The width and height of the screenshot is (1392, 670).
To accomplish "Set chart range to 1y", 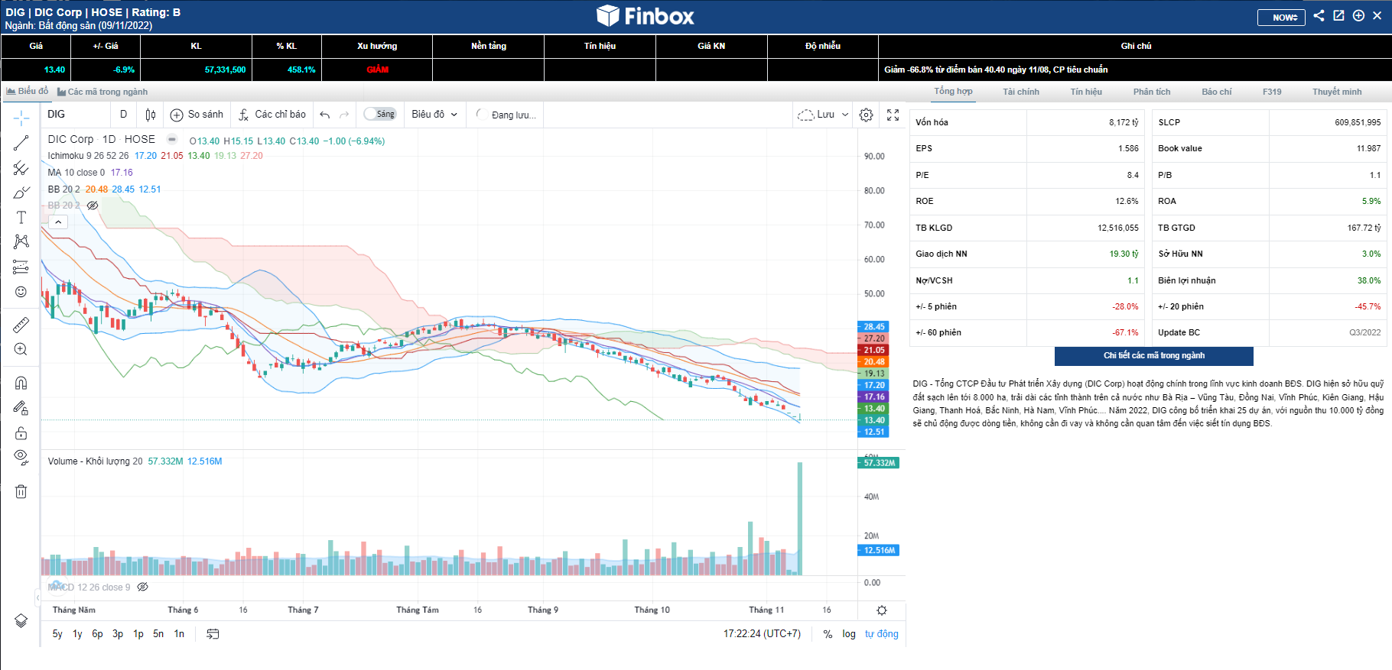I will 77,634.
